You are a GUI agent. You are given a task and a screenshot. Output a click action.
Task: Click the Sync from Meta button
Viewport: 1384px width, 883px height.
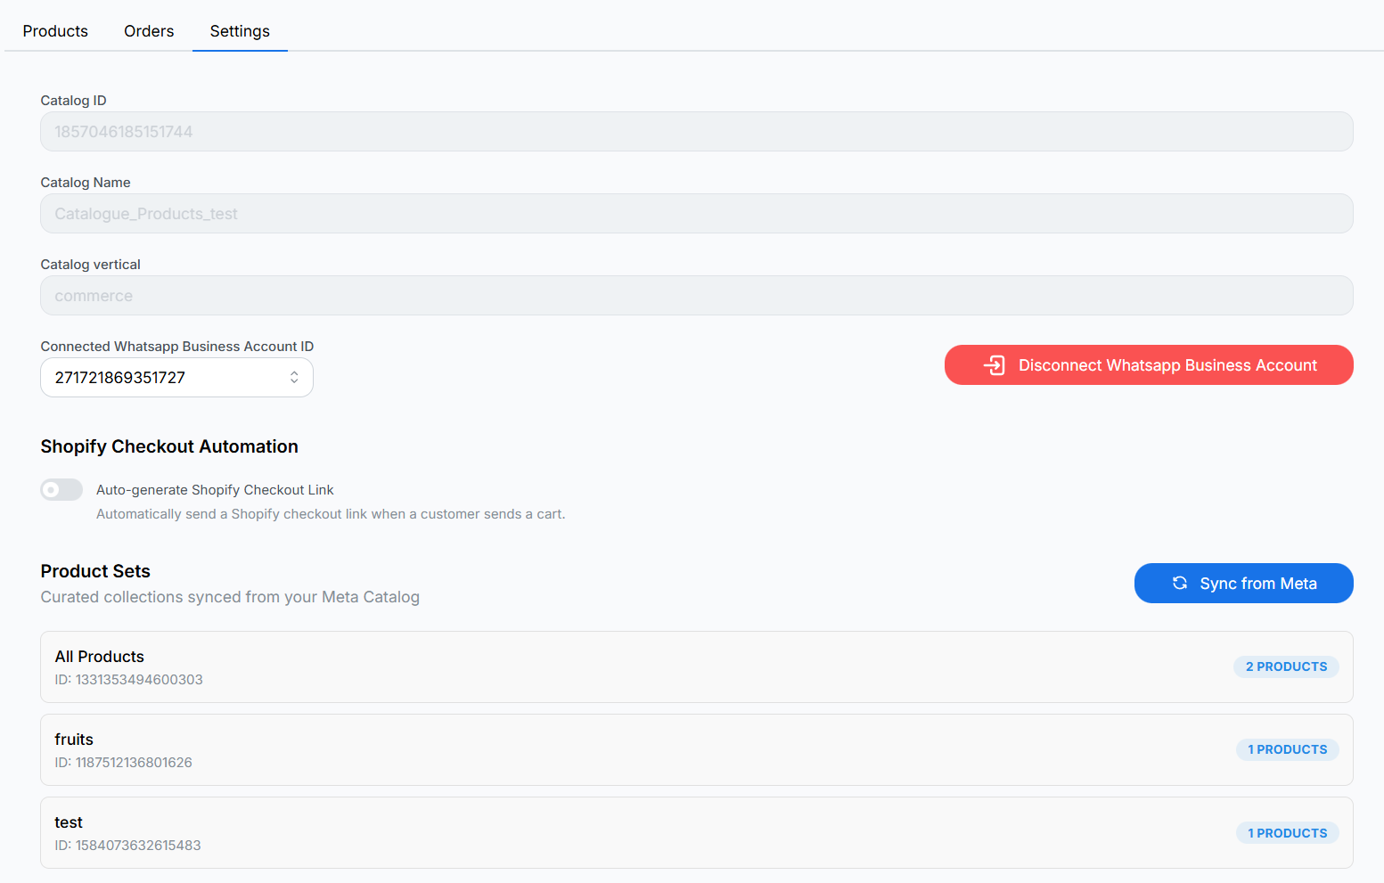[1243, 584]
